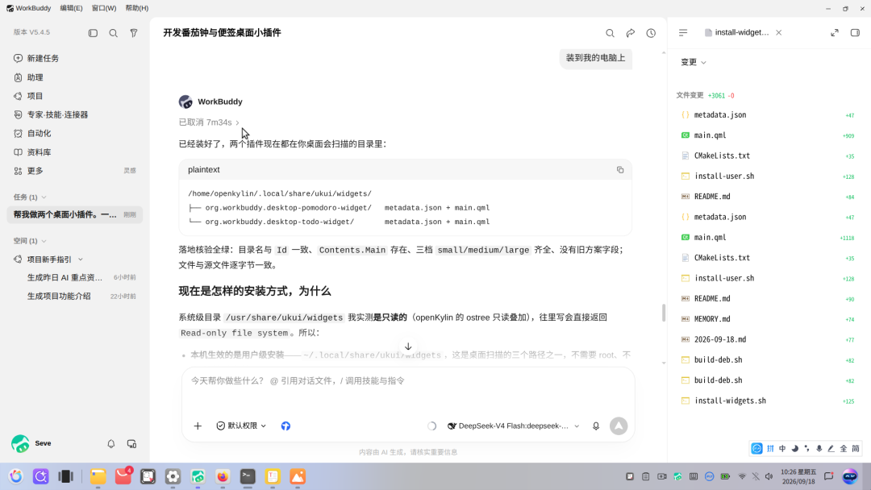Start voice input with the microphone
The height and width of the screenshot is (490, 871).
pyautogui.click(x=596, y=426)
